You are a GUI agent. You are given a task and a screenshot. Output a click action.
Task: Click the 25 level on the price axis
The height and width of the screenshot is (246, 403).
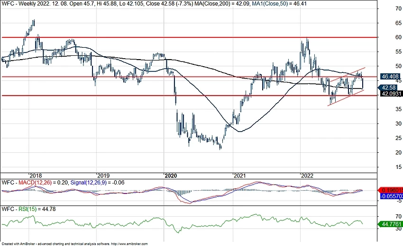tap(398, 138)
